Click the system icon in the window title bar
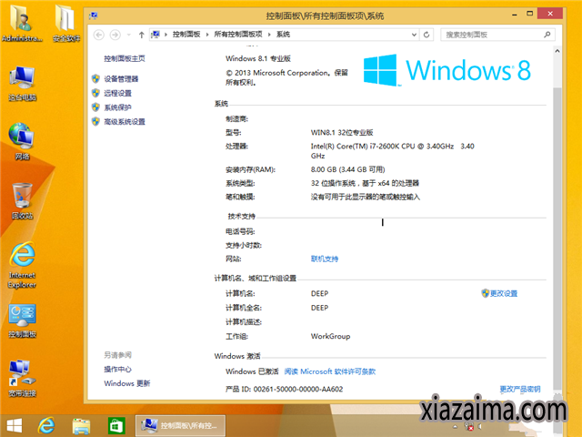Image resolution: width=582 pixels, height=437 pixels. pyautogui.click(x=94, y=15)
